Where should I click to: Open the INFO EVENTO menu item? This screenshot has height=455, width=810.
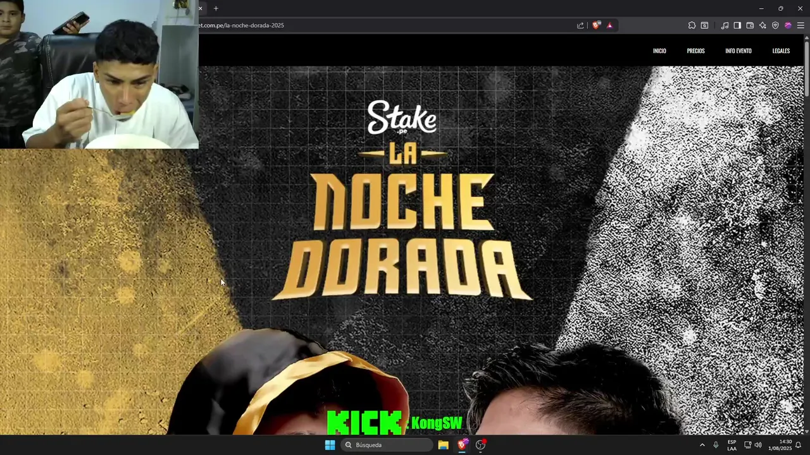pos(738,51)
